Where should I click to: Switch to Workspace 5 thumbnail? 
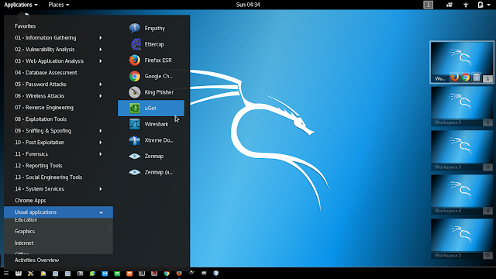click(462, 239)
